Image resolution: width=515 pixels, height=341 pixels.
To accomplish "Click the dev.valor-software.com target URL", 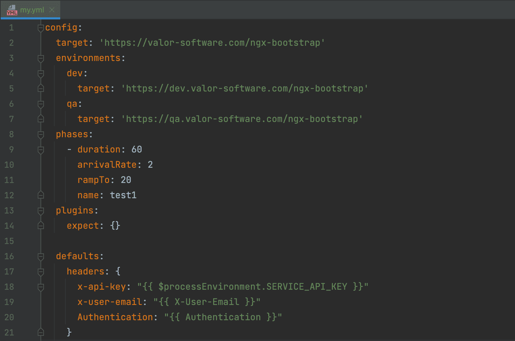I will coord(244,89).
